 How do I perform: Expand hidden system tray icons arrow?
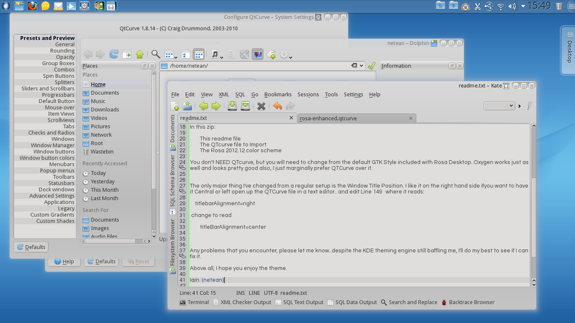[523, 6]
